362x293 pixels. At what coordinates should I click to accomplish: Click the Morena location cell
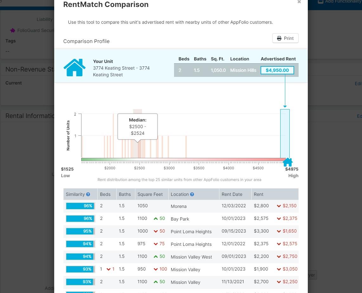tap(179, 206)
